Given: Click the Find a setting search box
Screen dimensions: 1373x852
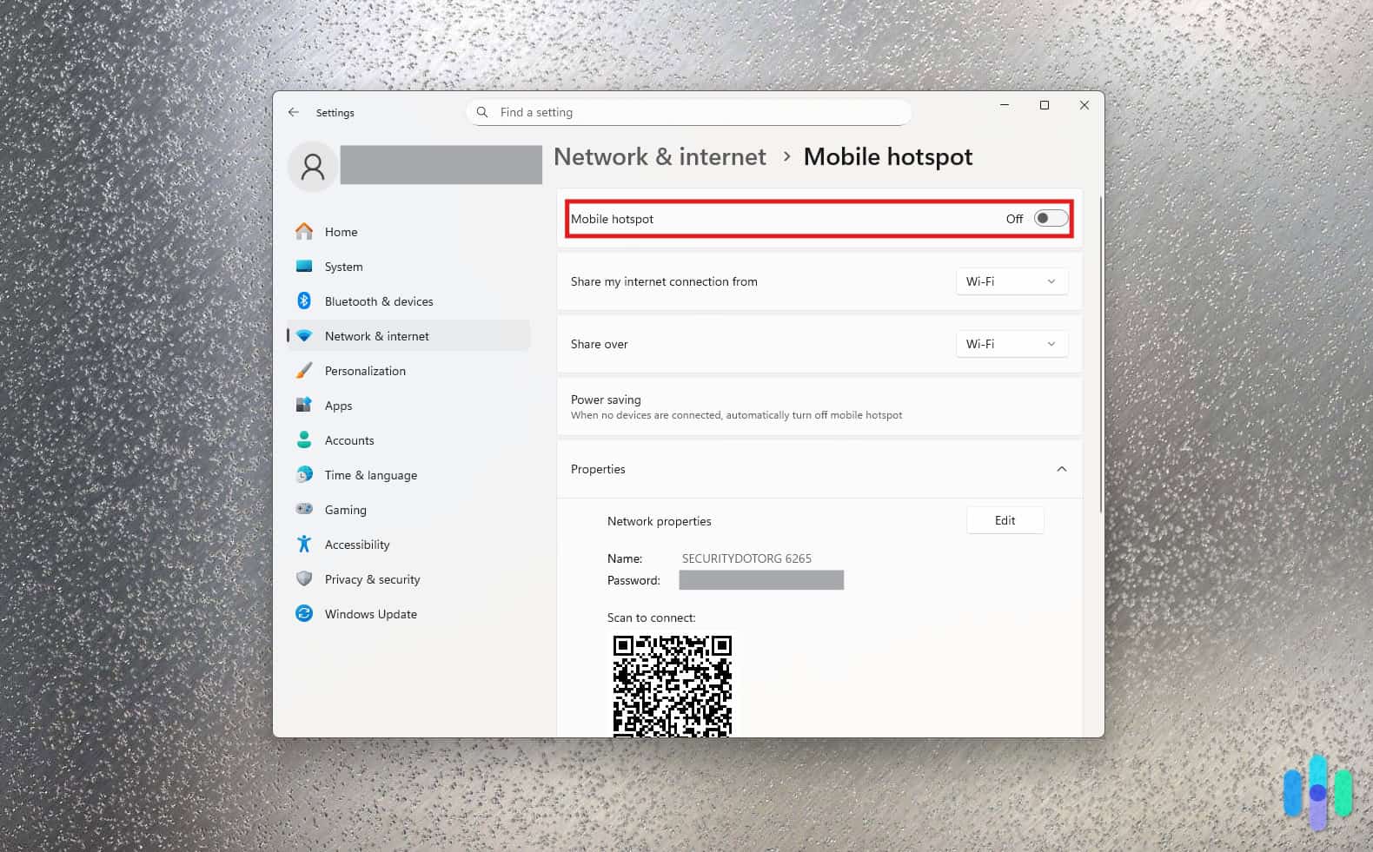Looking at the screenshot, I should click(689, 112).
